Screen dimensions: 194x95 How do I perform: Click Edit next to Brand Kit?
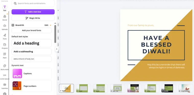point(46,25)
